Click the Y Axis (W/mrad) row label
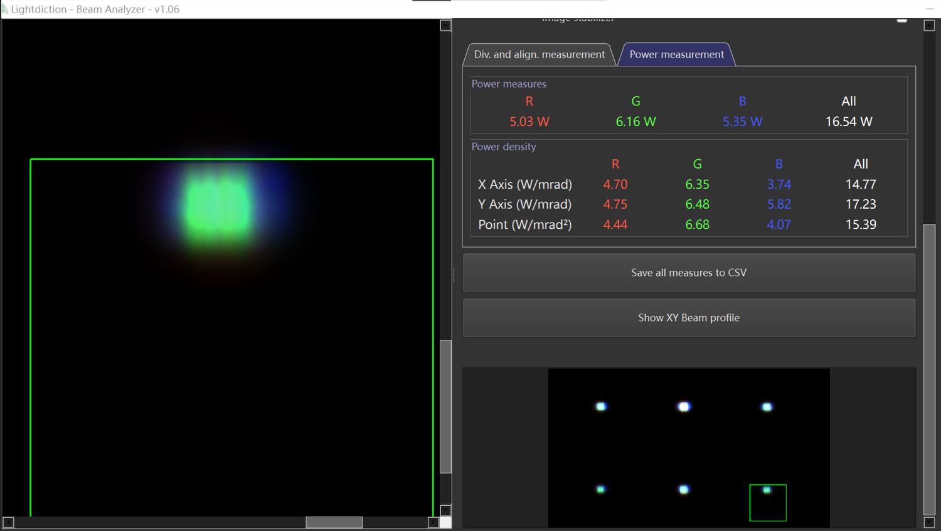This screenshot has width=941, height=531. pos(525,204)
